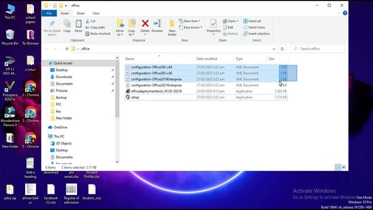The height and width of the screenshot is (210, 373).
Task: Open the Move to dropdown
Action: click(x=120, y=27)
